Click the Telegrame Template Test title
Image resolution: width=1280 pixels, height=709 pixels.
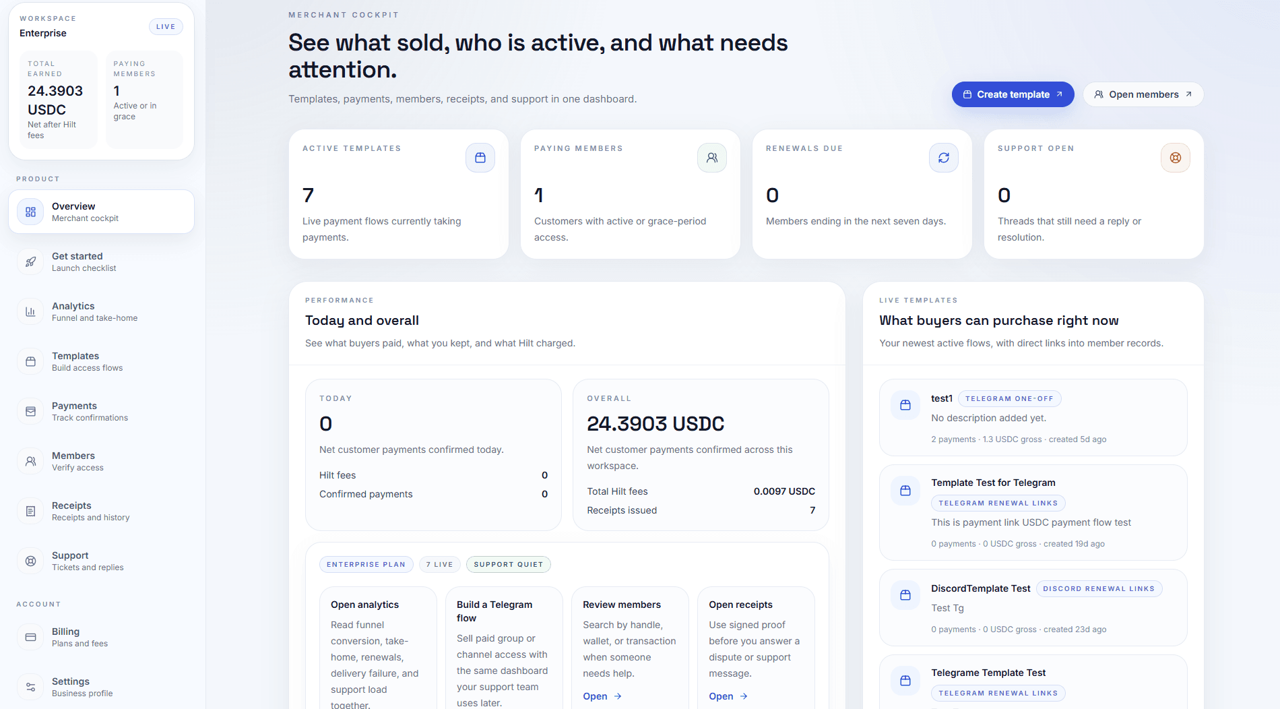coord(988,673)
